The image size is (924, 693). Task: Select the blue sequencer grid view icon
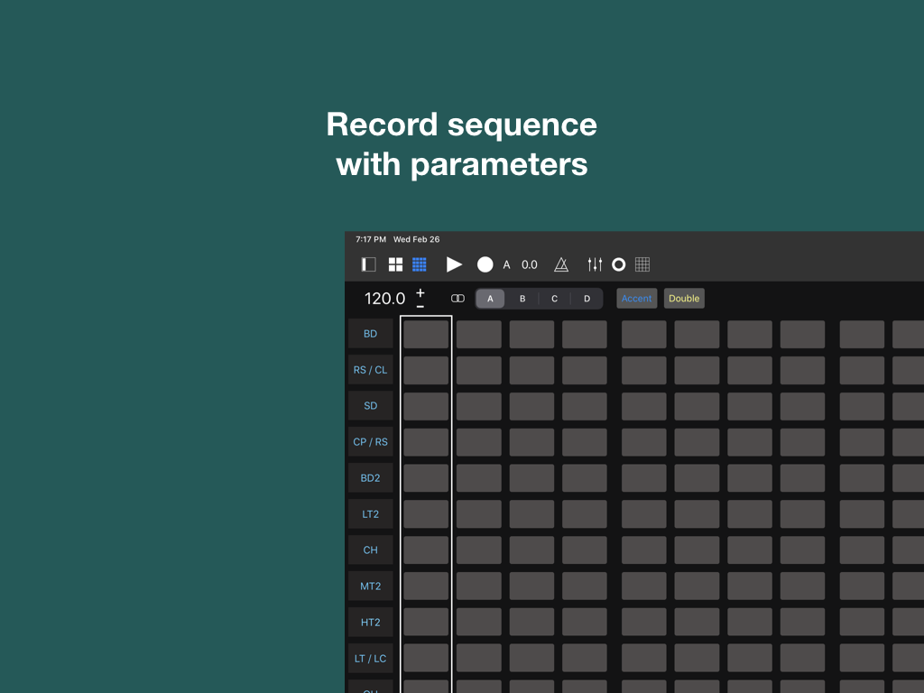point(420,264)
